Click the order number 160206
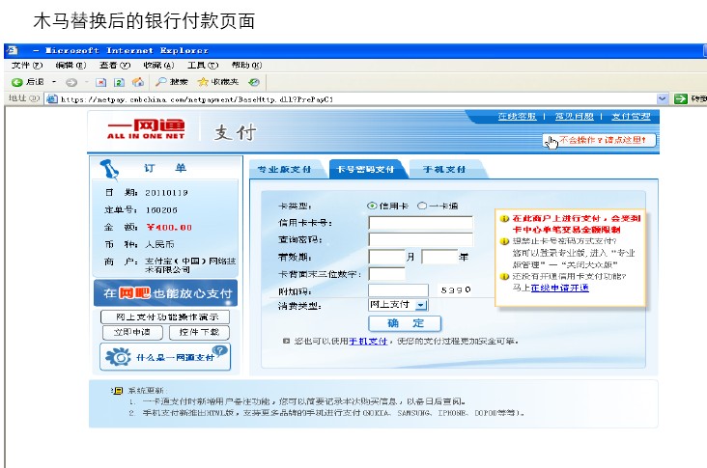 click(x=161, y=210)
